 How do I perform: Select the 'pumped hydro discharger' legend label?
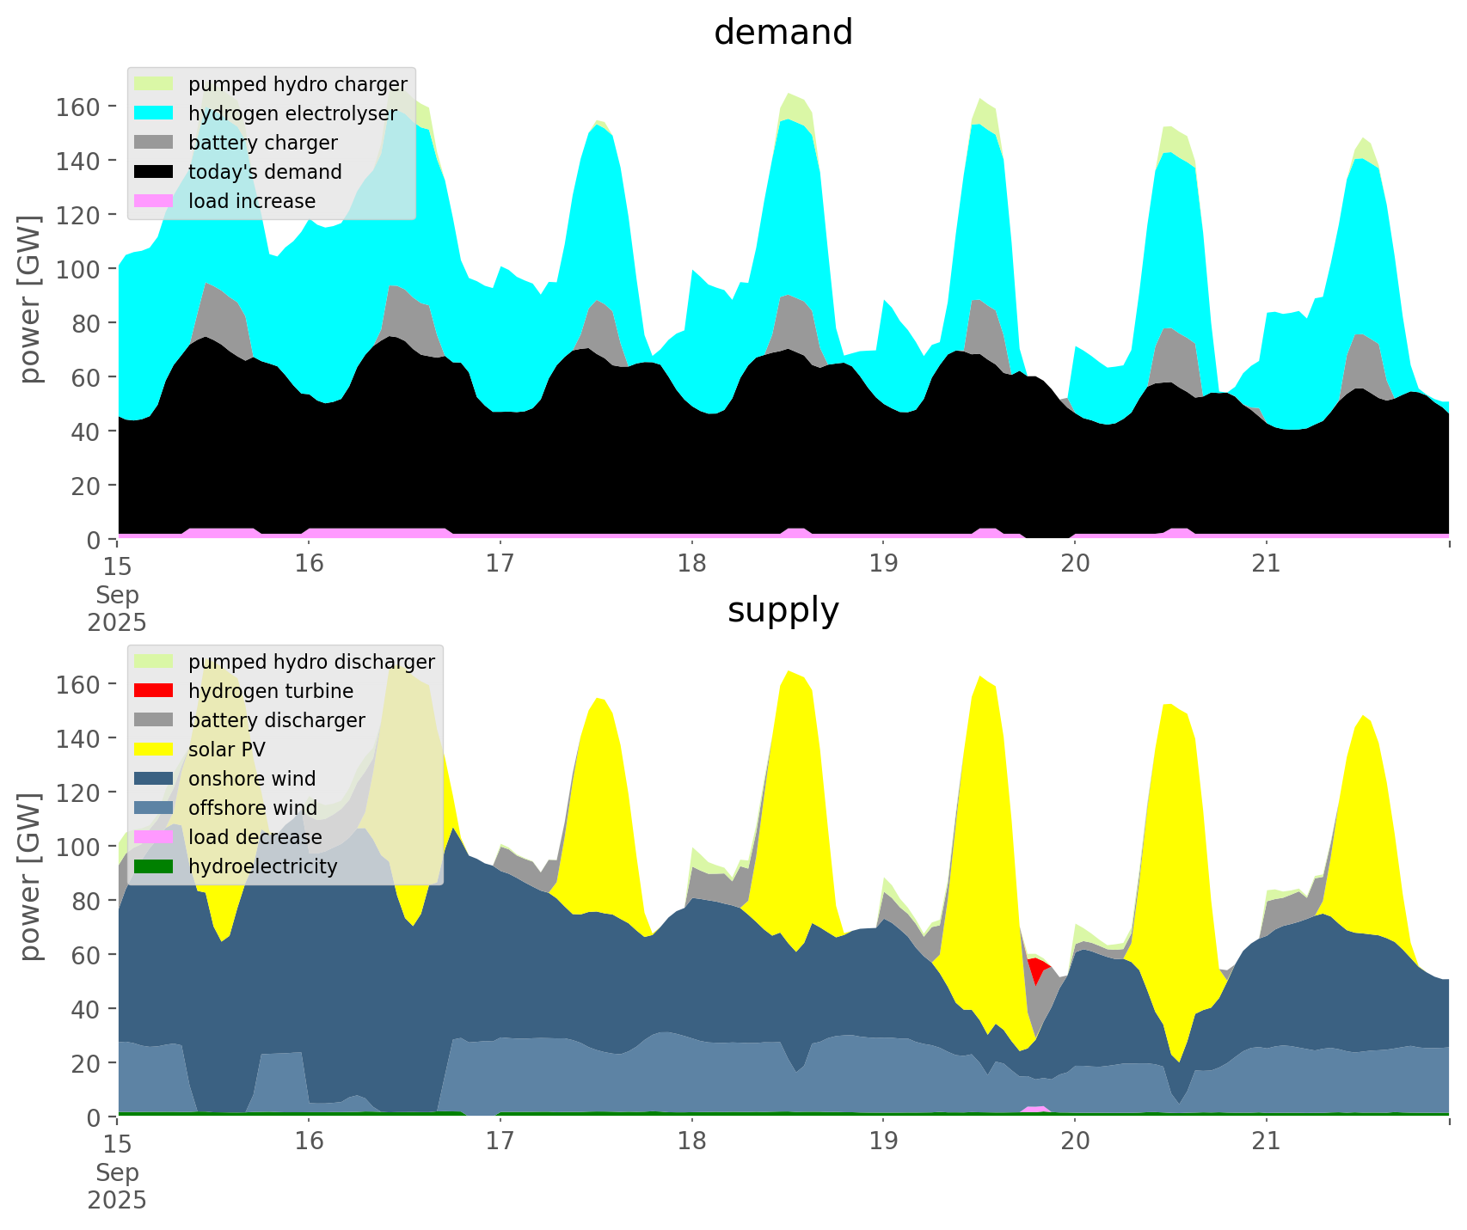tap(311, 662)
